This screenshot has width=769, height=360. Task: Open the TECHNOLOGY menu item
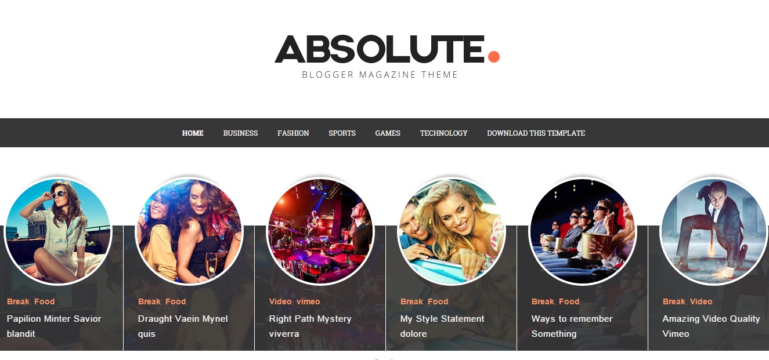443,133
